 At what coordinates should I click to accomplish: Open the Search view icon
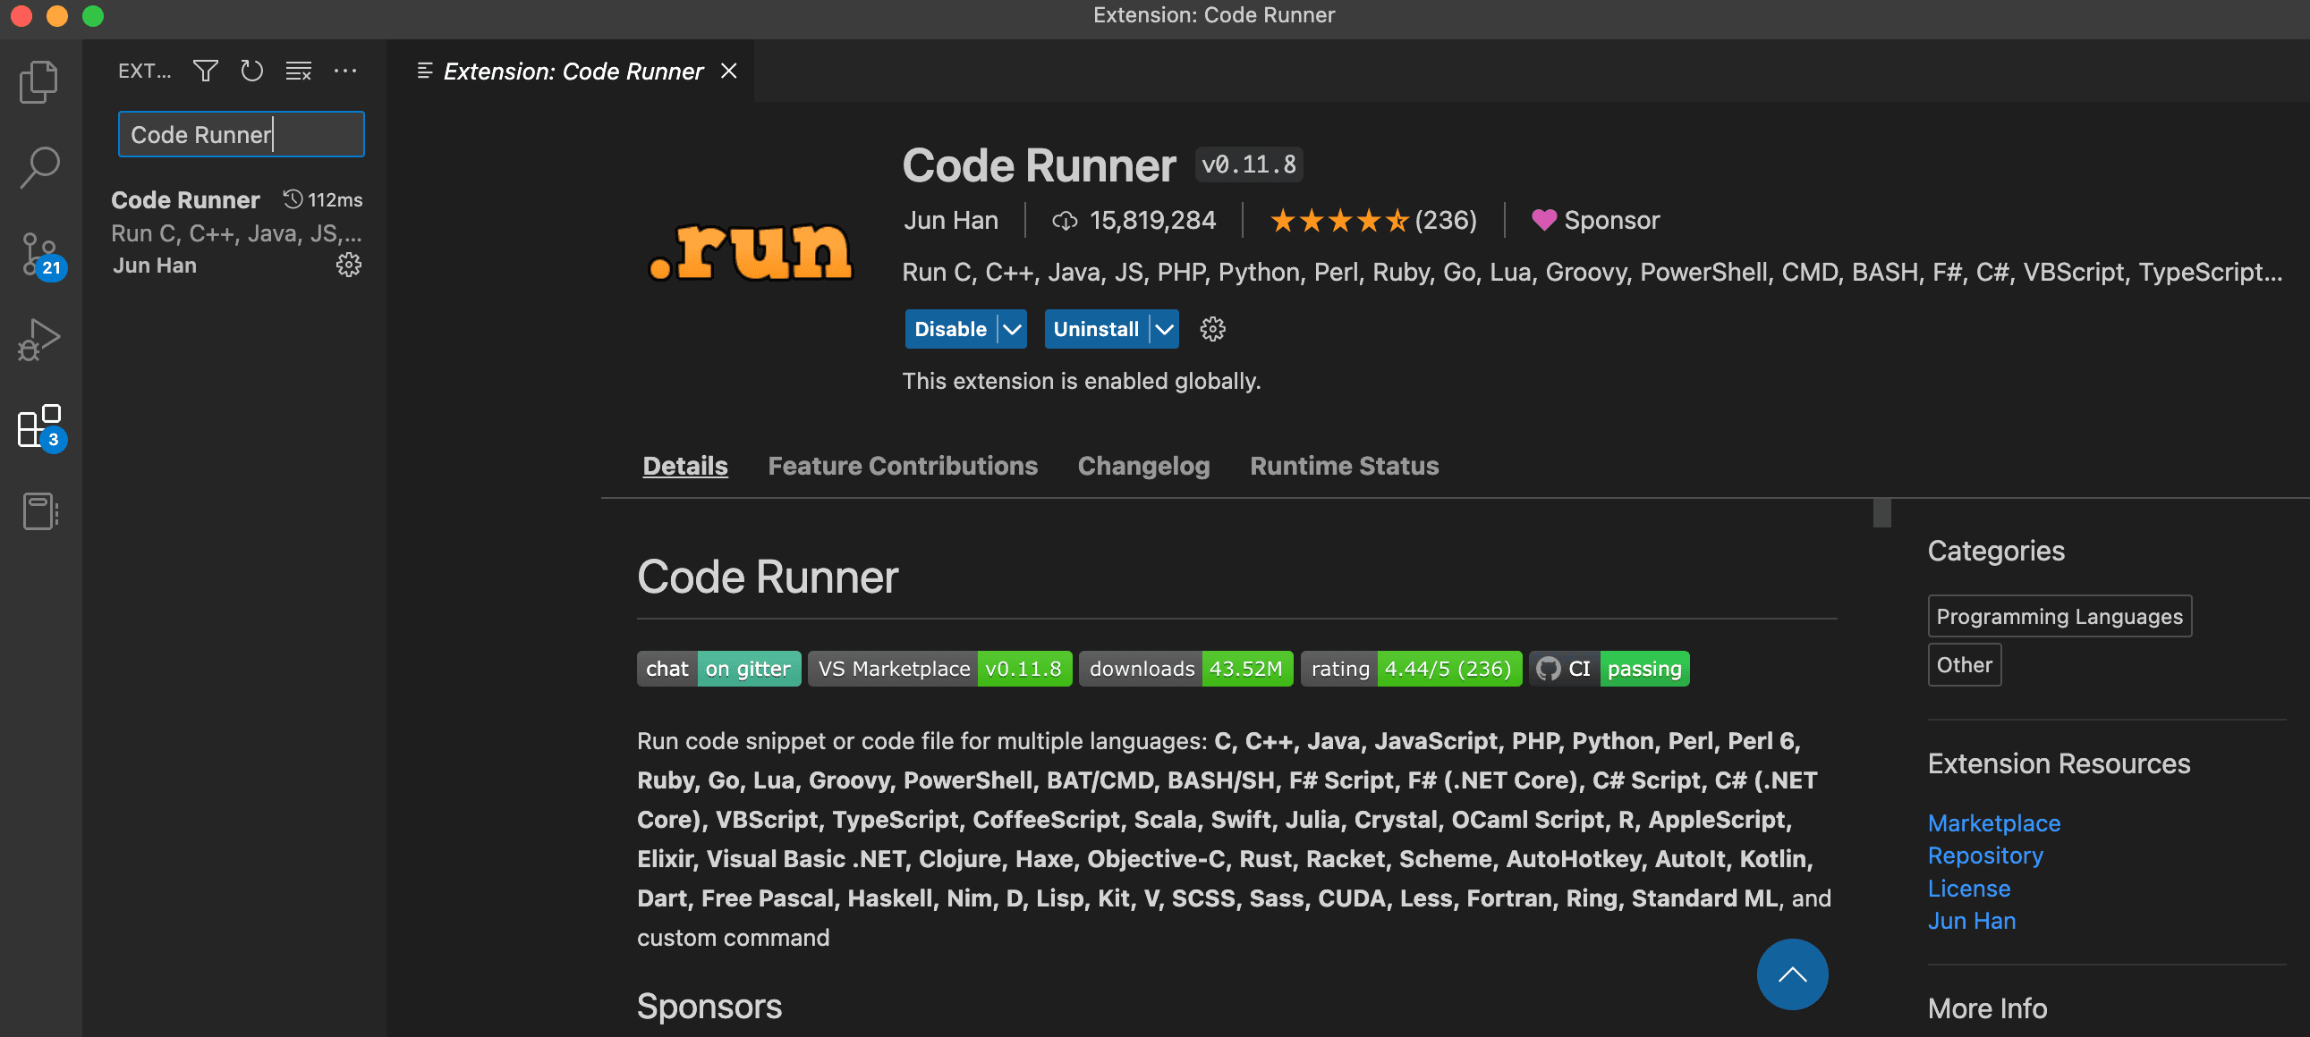click(x=39, y=166)
